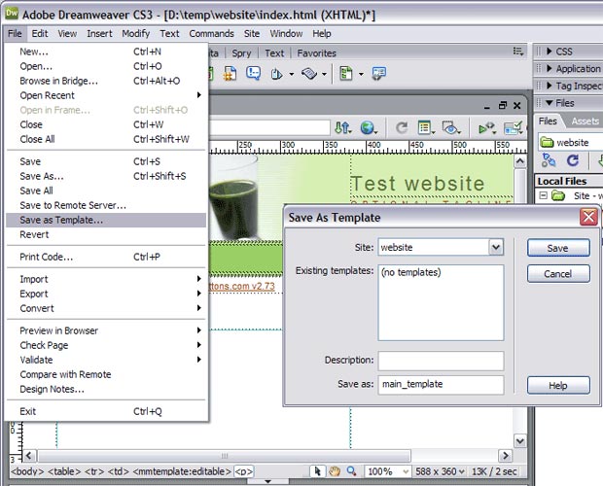Switch to the Favorites tab in Insert bar
603x486 pixels.
[x=316, y=53]
